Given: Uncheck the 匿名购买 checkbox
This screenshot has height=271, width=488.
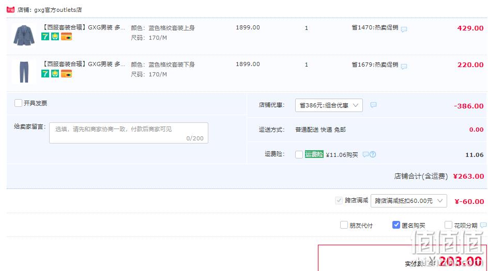Looking at the screenshot, I should [396, 225].
